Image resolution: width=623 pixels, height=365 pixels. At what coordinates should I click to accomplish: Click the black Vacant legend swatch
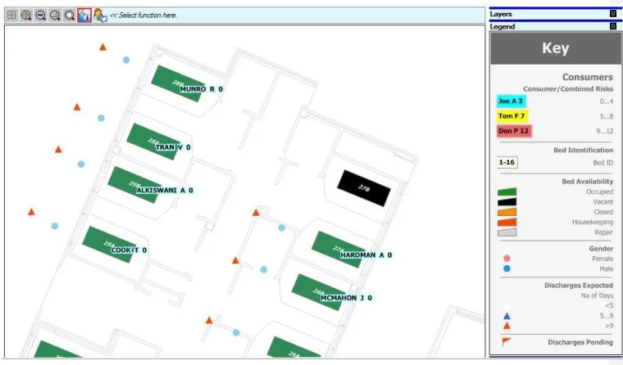(x=507, y=202)
